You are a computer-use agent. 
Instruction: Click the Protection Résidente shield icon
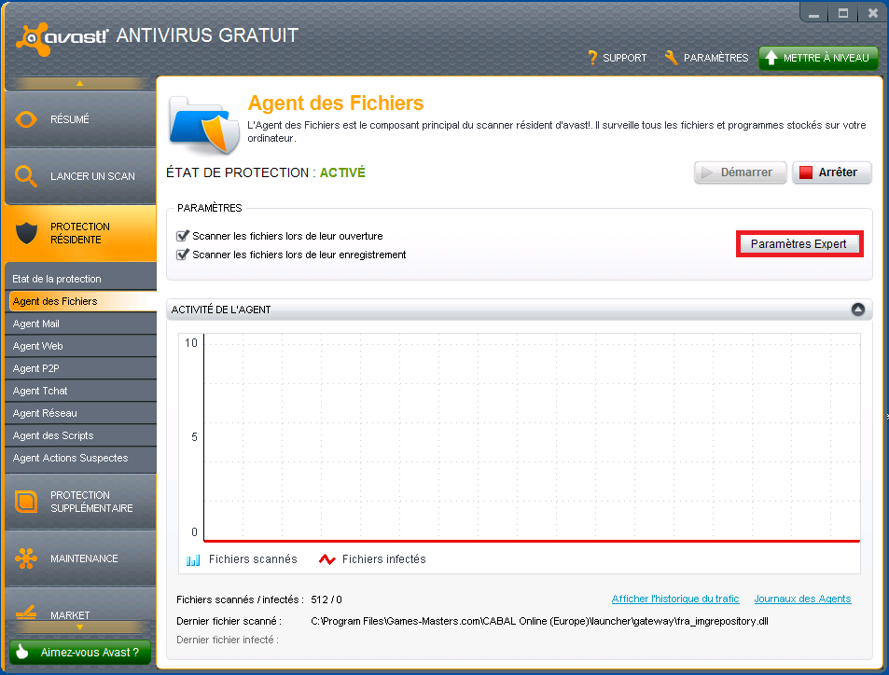[x=26, y=232]
